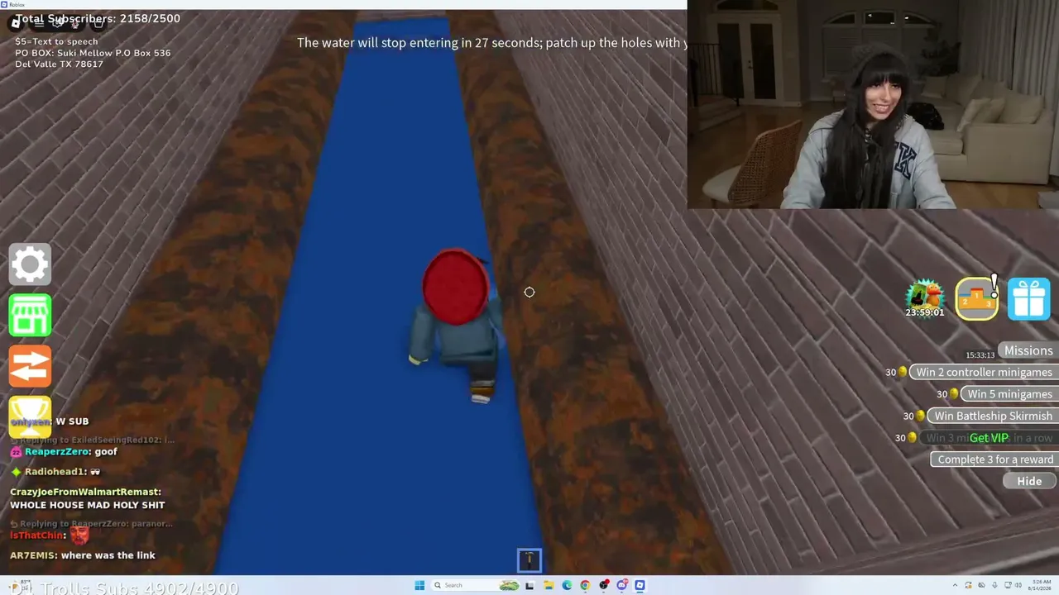
Task: Open the yellow trophy icon
Action: (x=30, y=416)
